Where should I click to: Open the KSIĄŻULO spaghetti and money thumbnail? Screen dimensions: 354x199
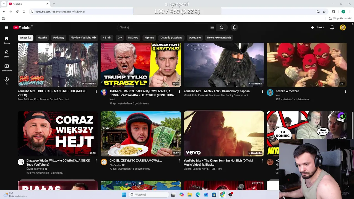pos(141,134)
